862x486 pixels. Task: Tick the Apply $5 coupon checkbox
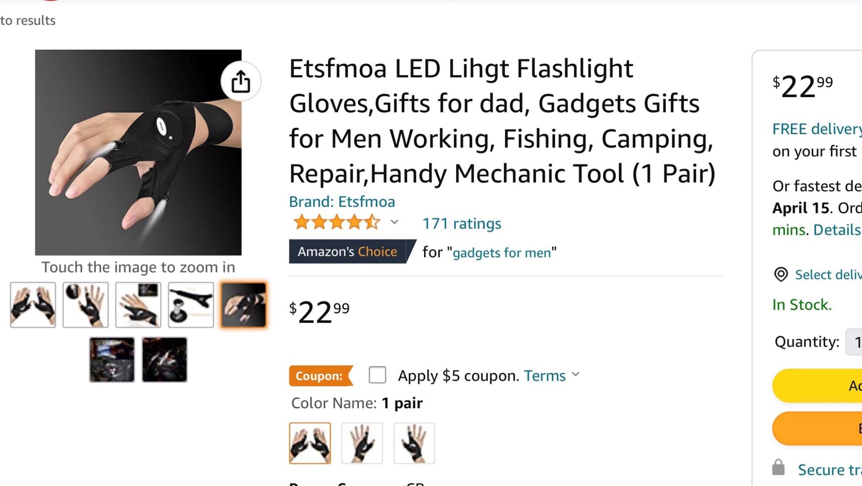(377, 375)
